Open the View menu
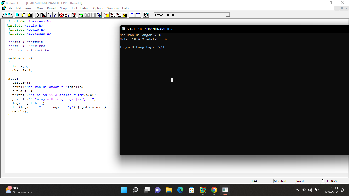 tap(40, 8)
